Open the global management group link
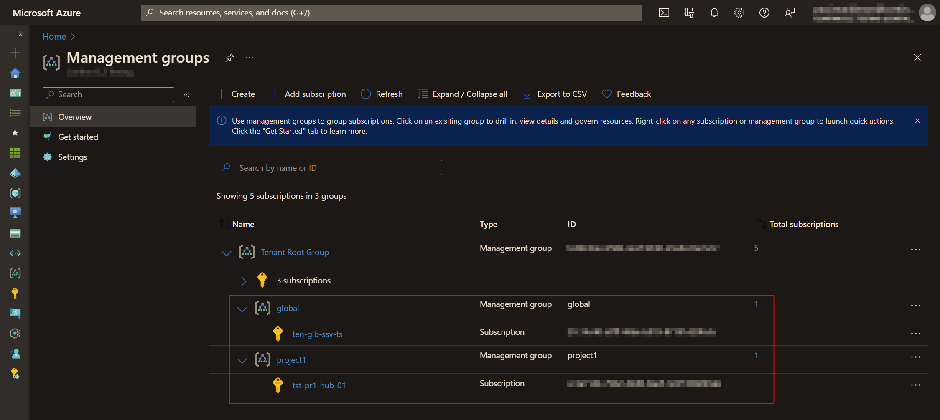This screenshot has width=940, height=420. coord(288,308)
